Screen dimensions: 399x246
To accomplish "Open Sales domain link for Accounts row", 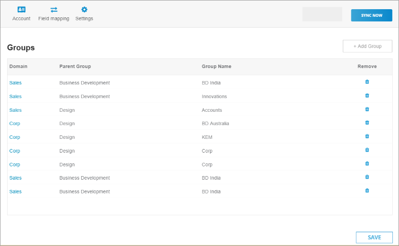I will pyautogui.click(x=15, y=110).
